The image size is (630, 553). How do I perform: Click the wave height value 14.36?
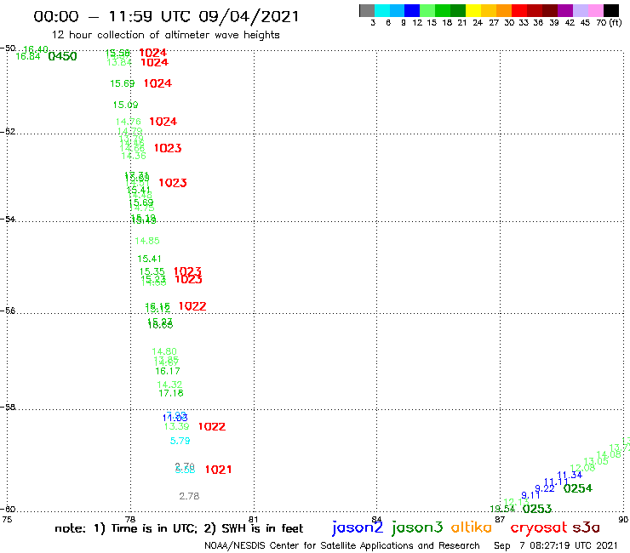click(x=134, y=157)
